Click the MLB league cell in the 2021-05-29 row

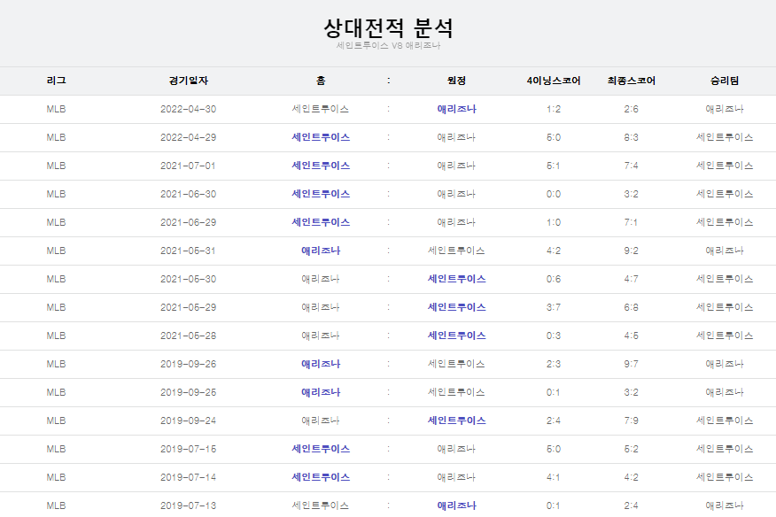(x=56, y=307)
